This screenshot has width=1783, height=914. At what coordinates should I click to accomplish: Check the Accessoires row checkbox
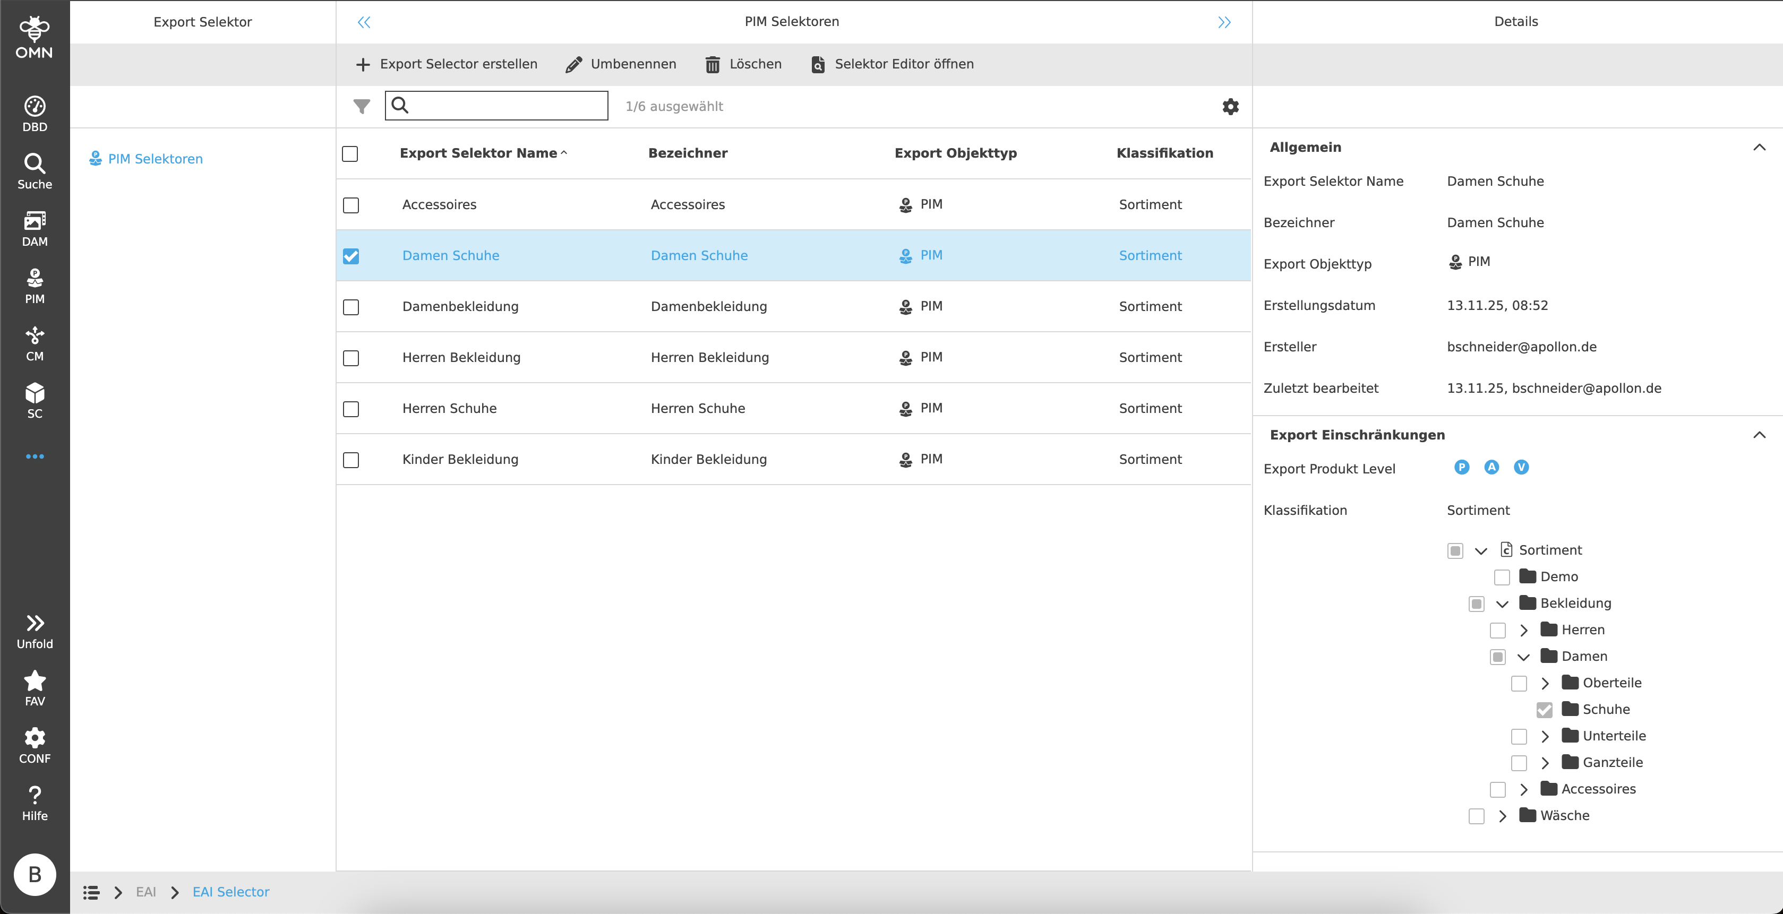pyautogui.click(x=351, y=205)
